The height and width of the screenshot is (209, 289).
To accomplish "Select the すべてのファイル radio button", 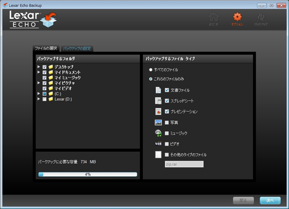I will click(150, 70).
